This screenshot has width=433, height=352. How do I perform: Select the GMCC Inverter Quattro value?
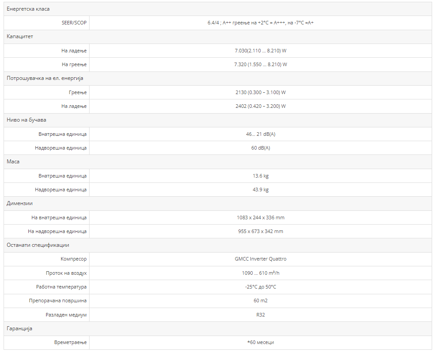coord(260,259)
